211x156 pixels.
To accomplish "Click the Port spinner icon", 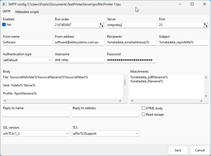I will 206,25.
